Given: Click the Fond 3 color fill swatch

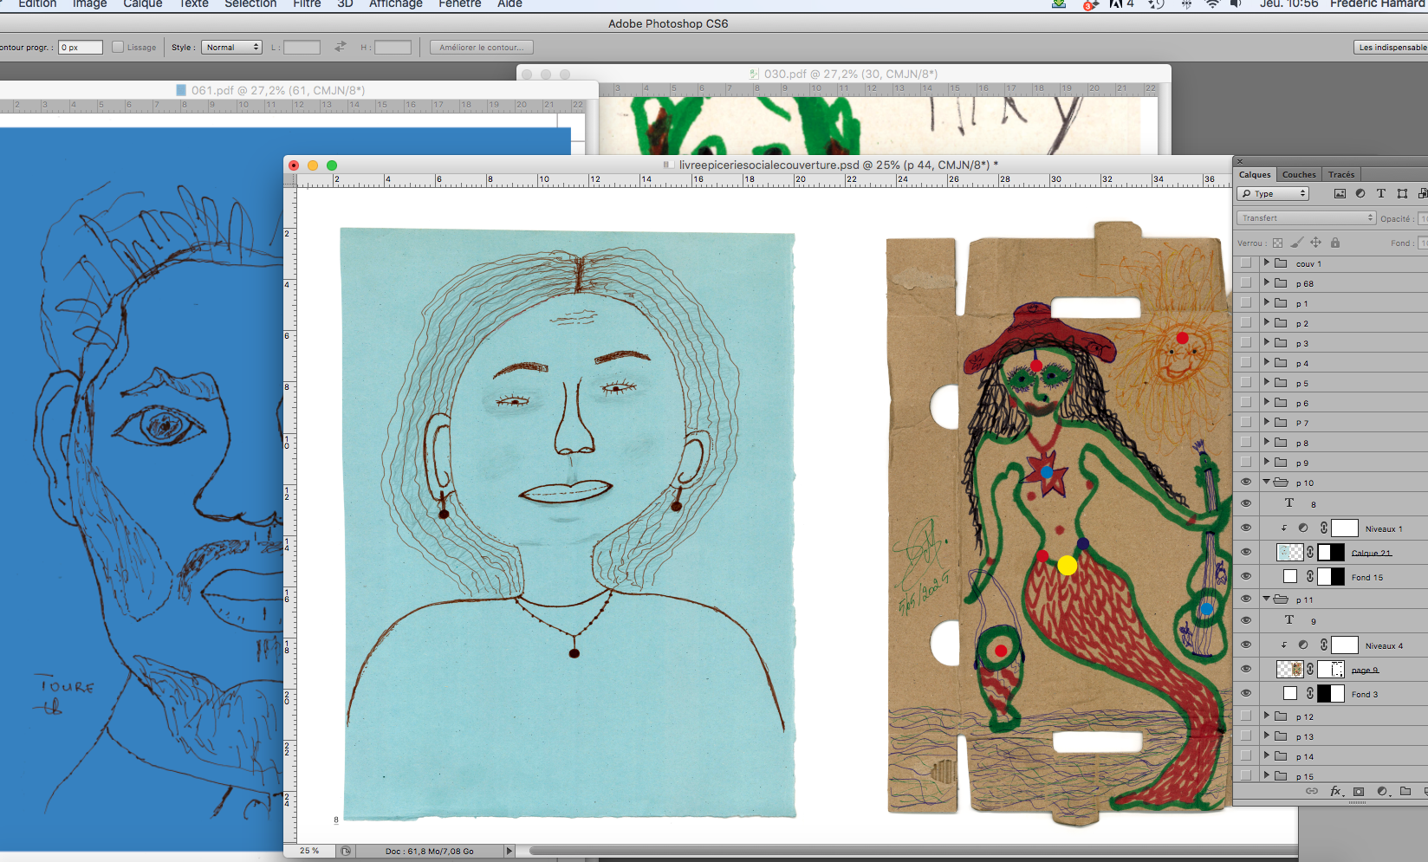Looking at the screenshot, I should (1290, 693).
